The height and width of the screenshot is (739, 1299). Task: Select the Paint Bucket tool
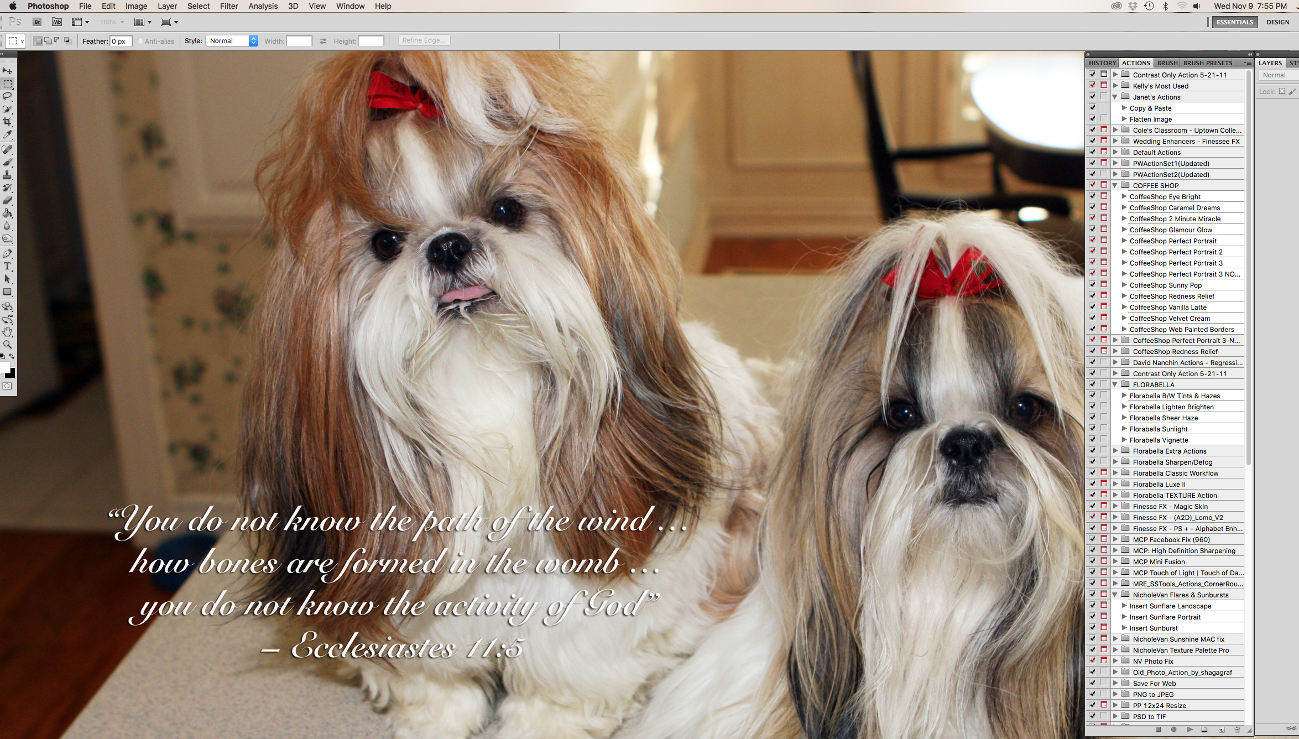[x=7, y=213]
